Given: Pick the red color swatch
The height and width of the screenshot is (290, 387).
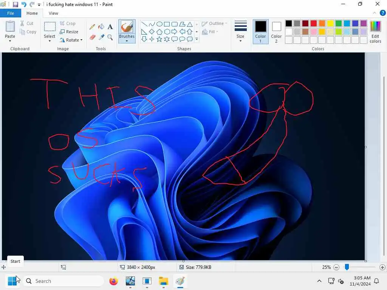Looking at the screenshot, I should pos(314,23).
